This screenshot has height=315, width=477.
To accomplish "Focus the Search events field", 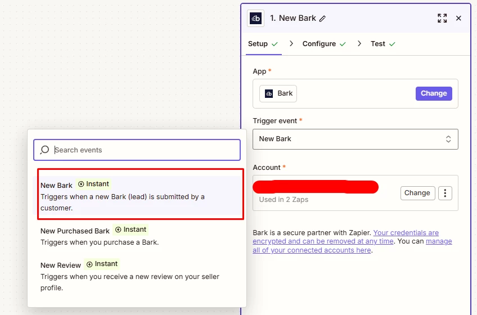I will click(137, 150).
